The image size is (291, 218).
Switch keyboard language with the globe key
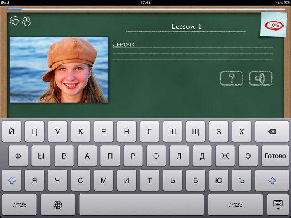[x=58, y=205]
